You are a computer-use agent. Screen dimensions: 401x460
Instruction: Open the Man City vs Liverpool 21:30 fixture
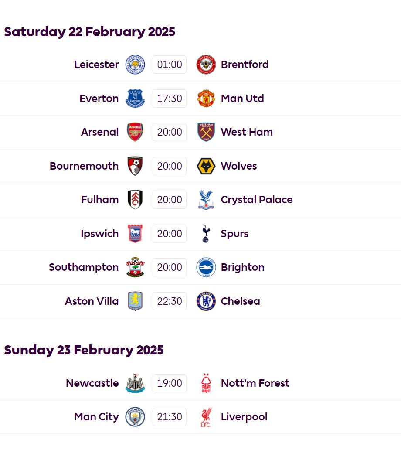click(170, 417)
